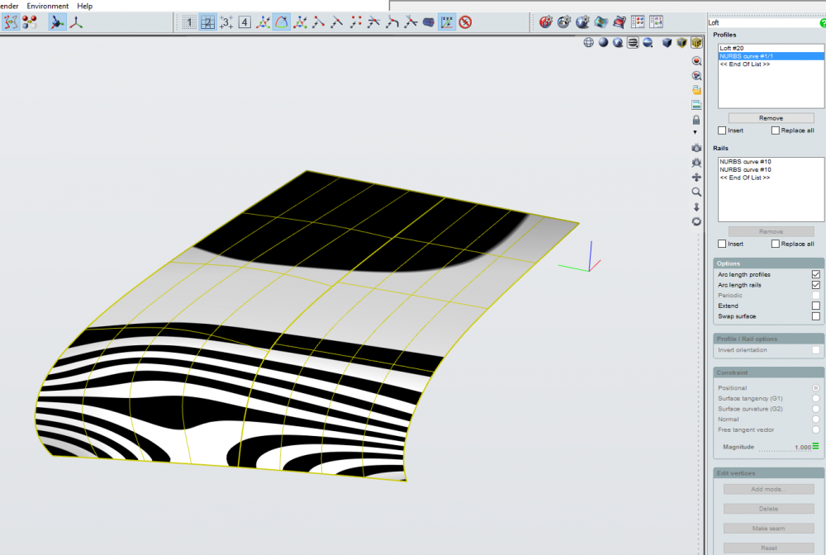Select the solid blue cube view icon
The width and height of the screenshot is (826, 555).
coord(667,43)
